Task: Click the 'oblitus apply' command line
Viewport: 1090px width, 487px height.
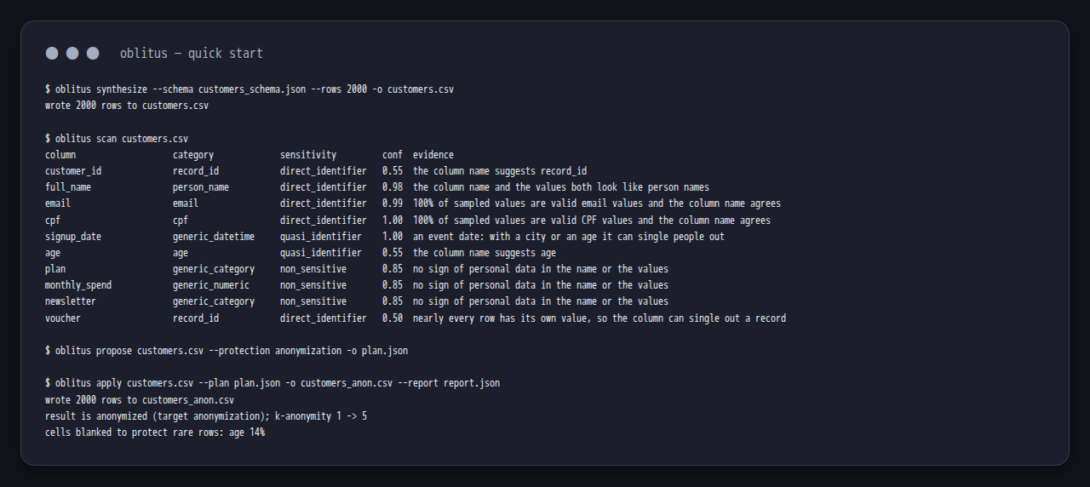Action: click(x=272, y=383)
